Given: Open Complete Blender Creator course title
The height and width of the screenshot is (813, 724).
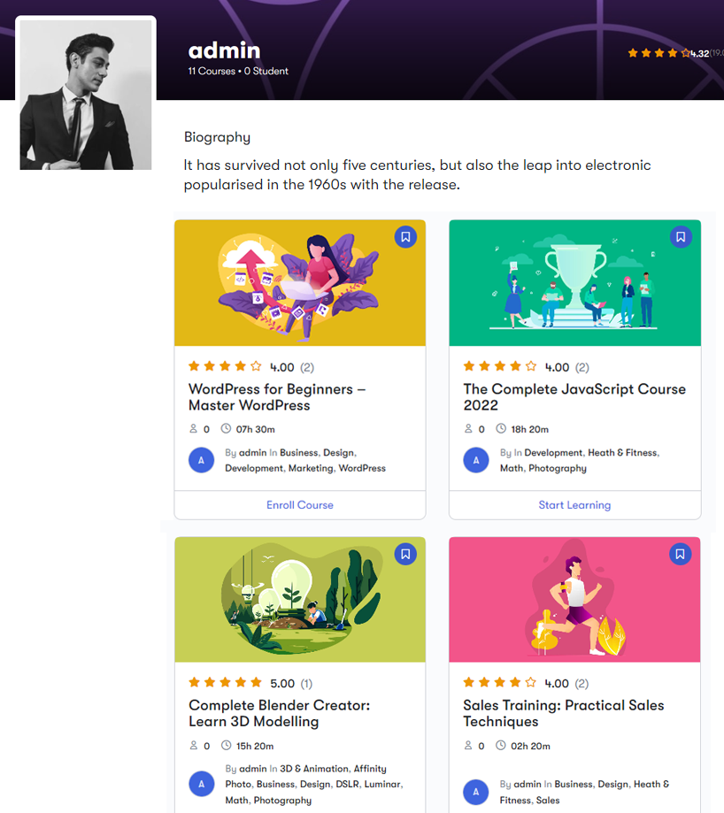Looking at the screenshot, I should point(279,713).
